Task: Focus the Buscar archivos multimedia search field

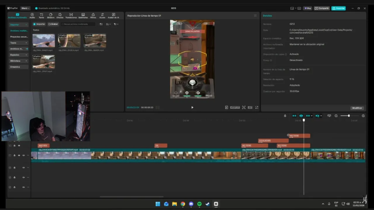Action: pos(78,24)
